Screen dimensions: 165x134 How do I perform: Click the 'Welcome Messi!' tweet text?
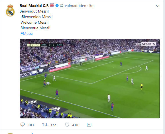click(x=35, y=22)
